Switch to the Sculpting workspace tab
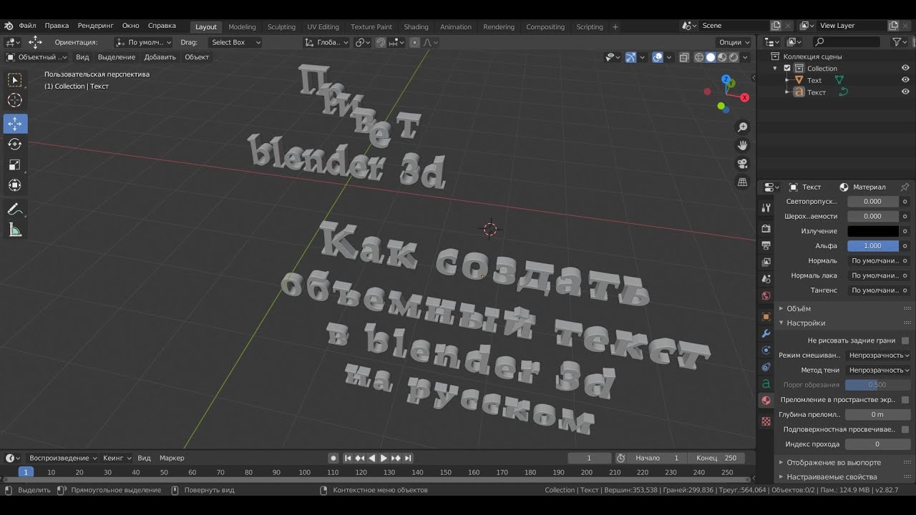This screenshot has width=916, height=515. coord(281,26)
